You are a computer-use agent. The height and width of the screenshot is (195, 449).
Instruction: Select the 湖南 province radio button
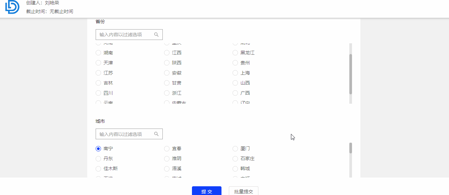click(x=98, y=53)
